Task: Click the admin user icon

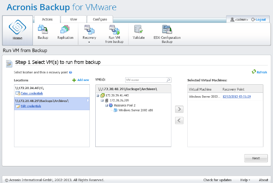Action: coord(232,20)
